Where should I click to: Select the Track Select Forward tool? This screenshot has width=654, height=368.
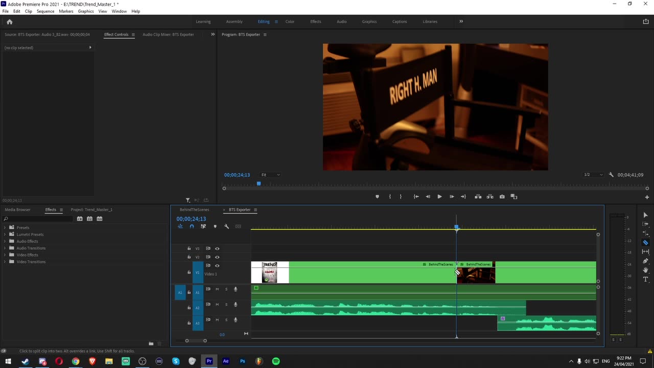pos(645,224)
